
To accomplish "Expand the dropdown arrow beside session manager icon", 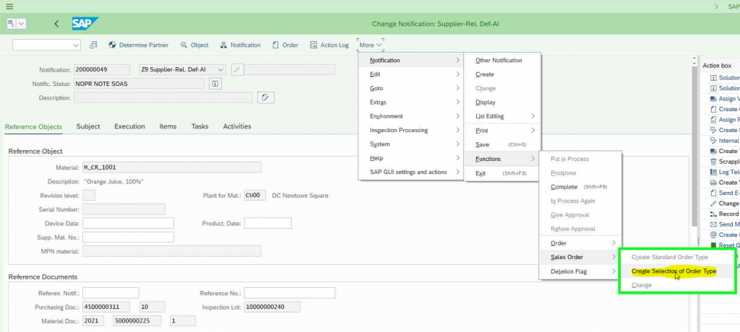I will (22, 24).
